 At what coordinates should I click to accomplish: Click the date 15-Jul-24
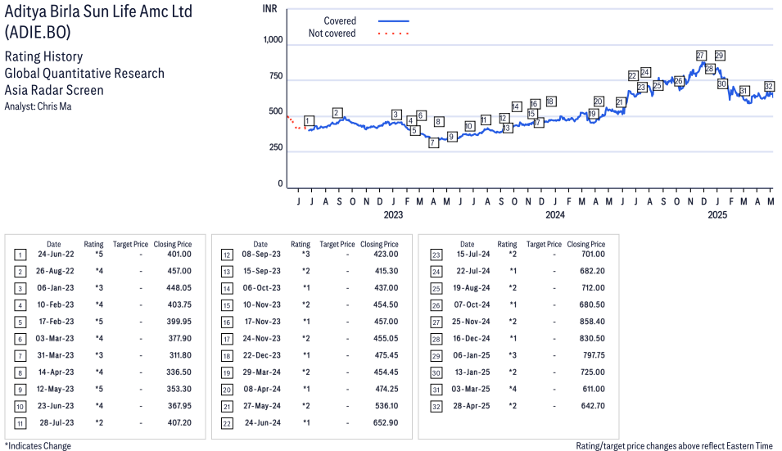coord(473,255)
